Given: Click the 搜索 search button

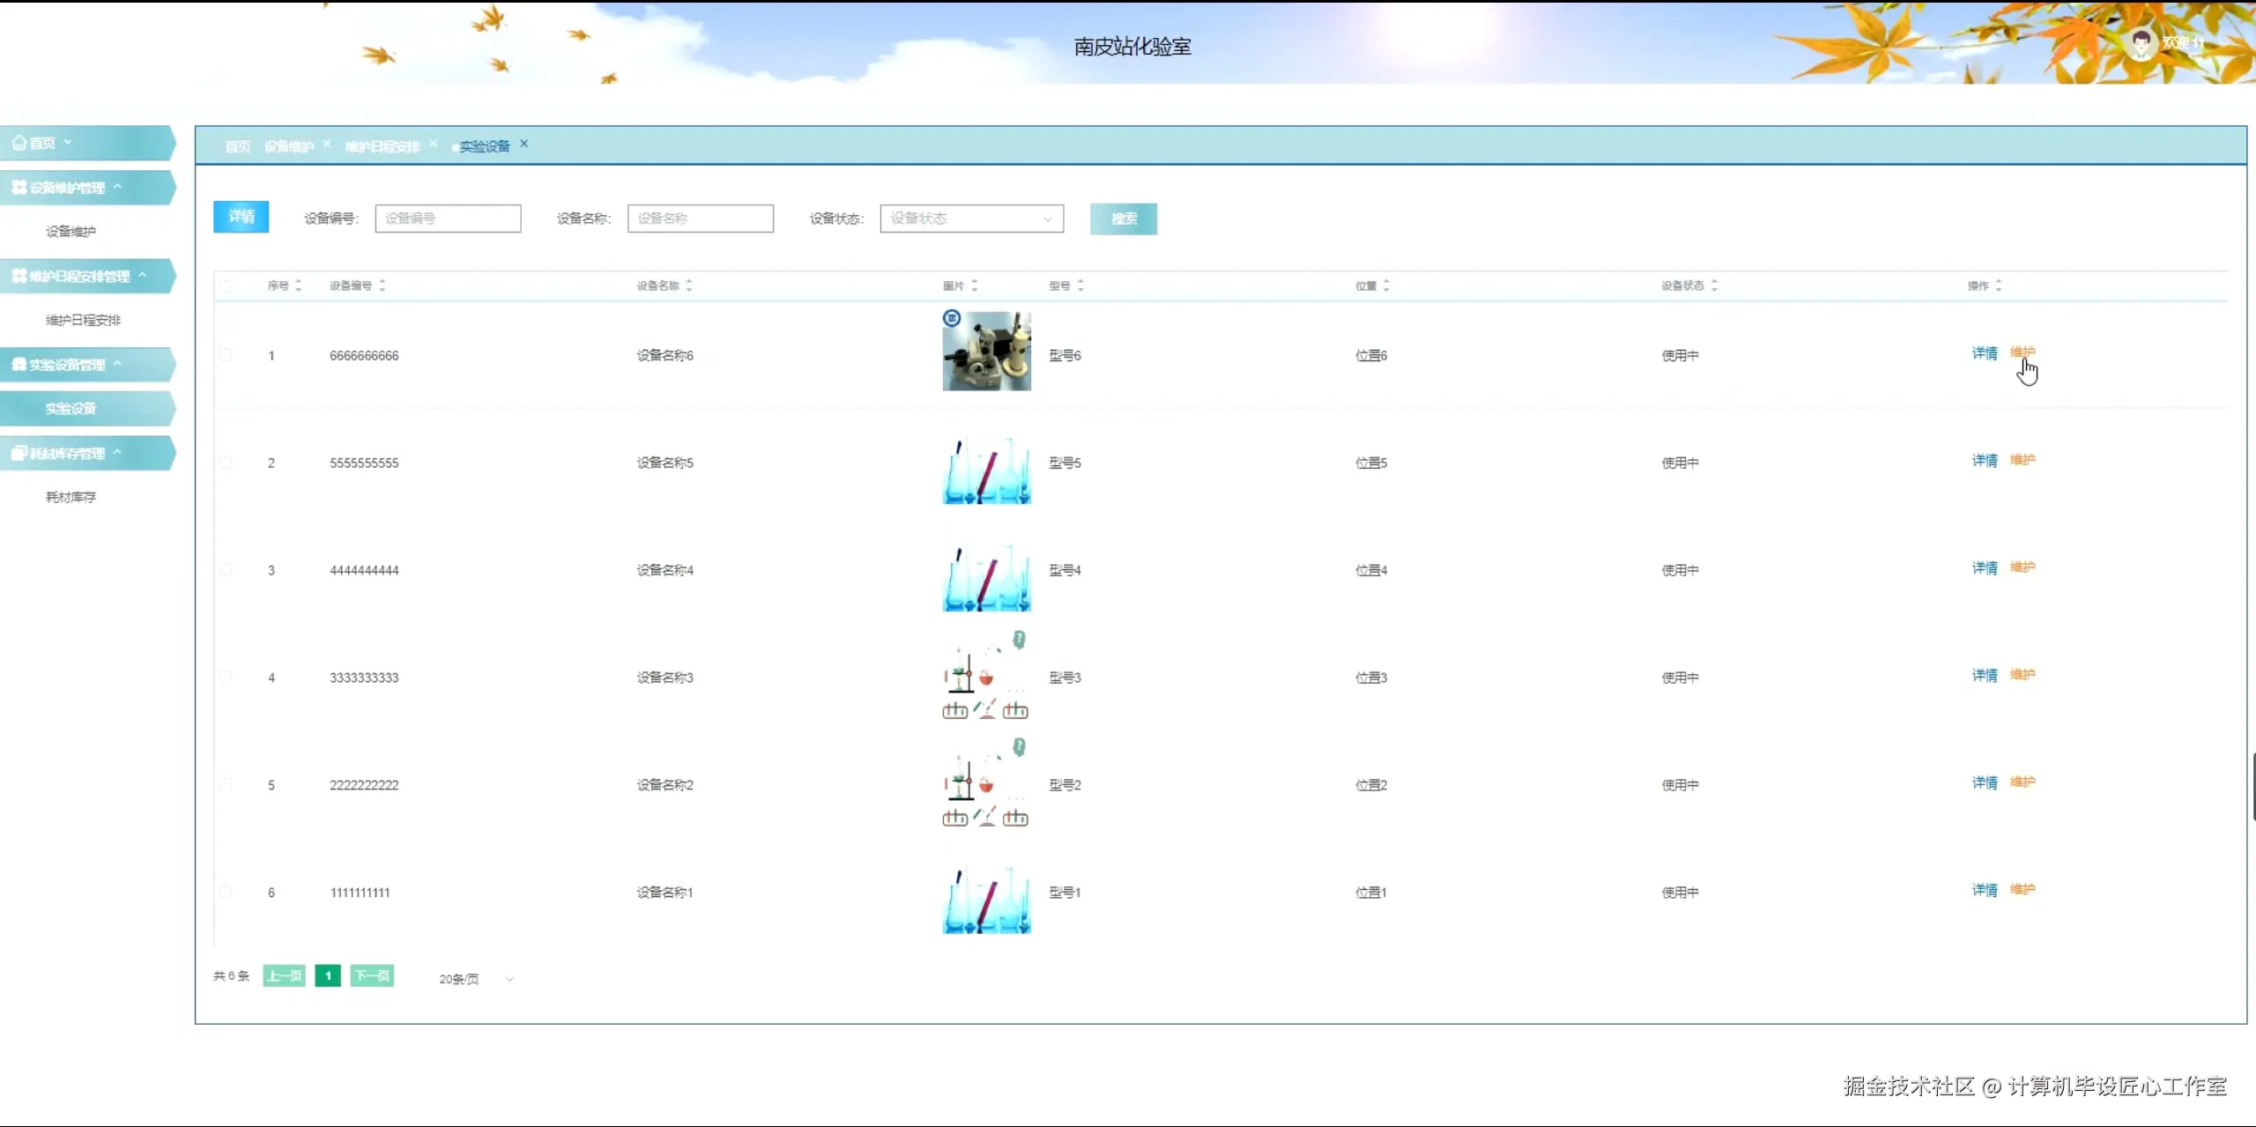Looking at the screenshot, I should pos(1123,219).
